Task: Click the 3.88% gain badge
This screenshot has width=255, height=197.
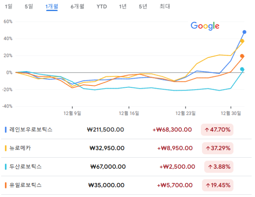Action: click(x=219, y=167)
